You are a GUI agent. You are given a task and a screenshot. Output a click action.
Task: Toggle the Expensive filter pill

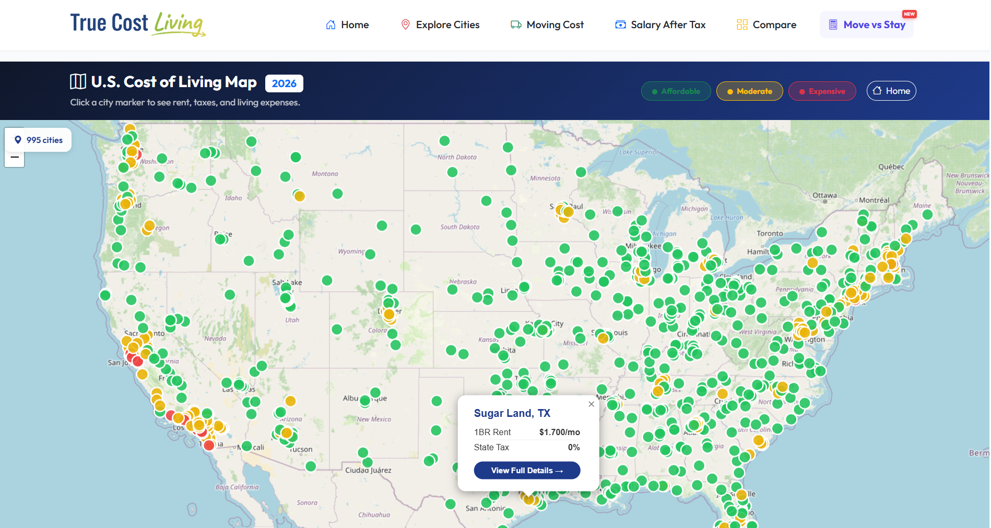822,91
